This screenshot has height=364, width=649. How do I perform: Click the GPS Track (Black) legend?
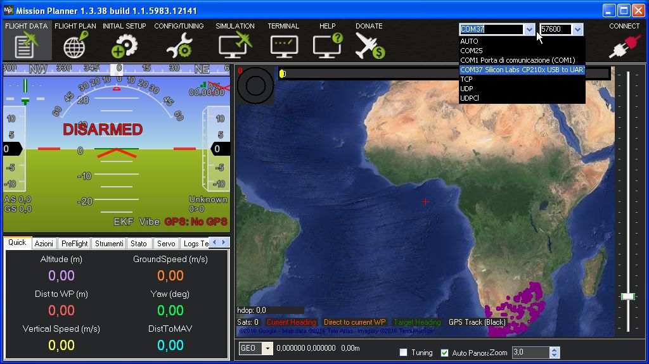point(477,322)
